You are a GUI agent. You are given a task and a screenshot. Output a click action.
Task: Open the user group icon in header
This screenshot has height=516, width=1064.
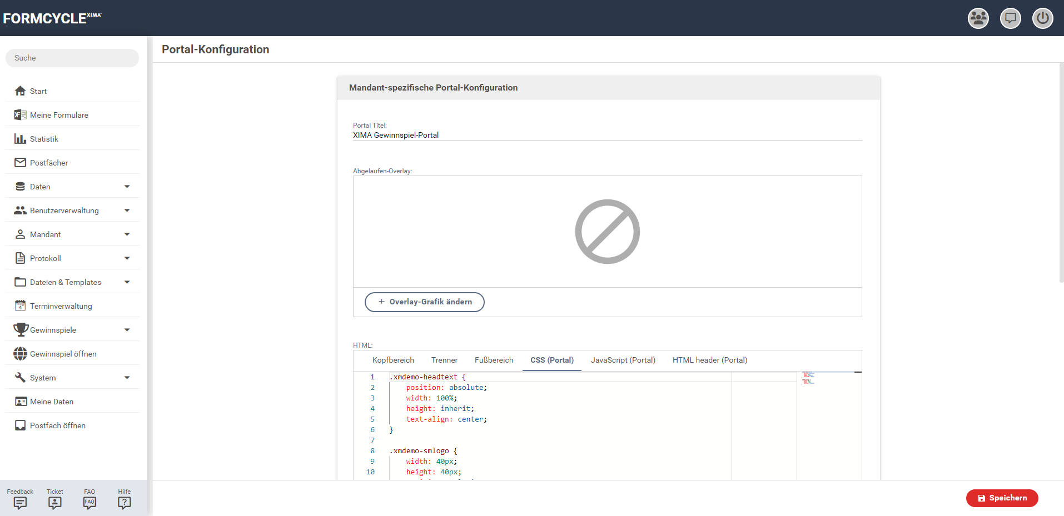coord(978,18)
